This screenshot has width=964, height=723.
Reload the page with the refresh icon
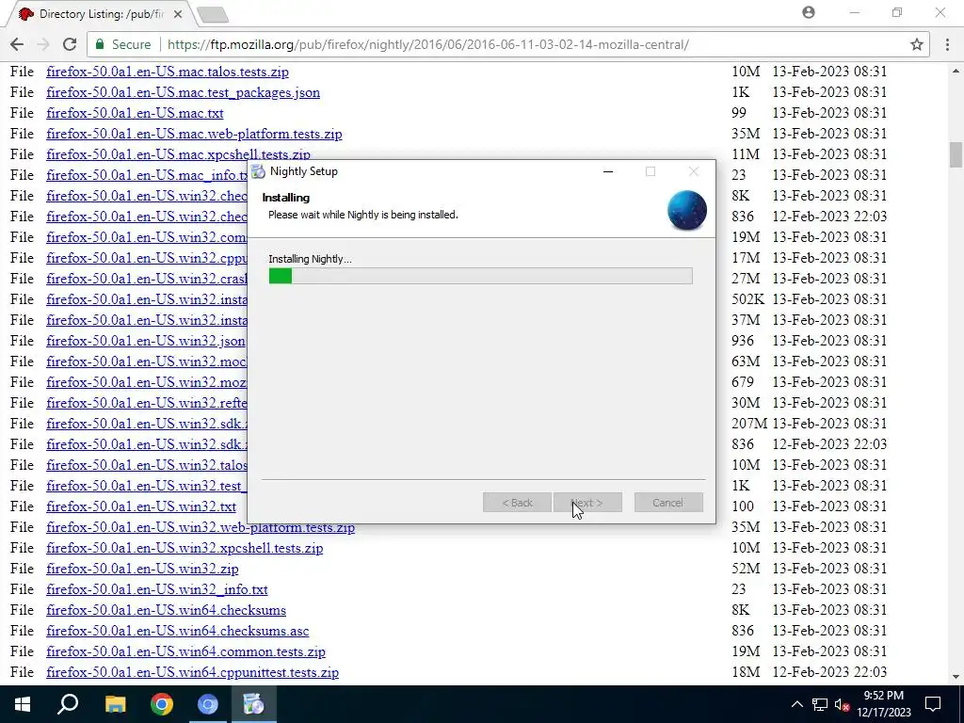point(70,44)
